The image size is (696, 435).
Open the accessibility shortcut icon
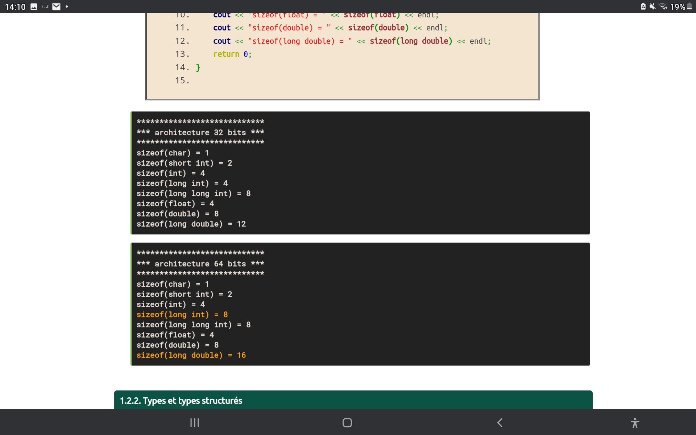pyautogui.click(x=635, y=423)
